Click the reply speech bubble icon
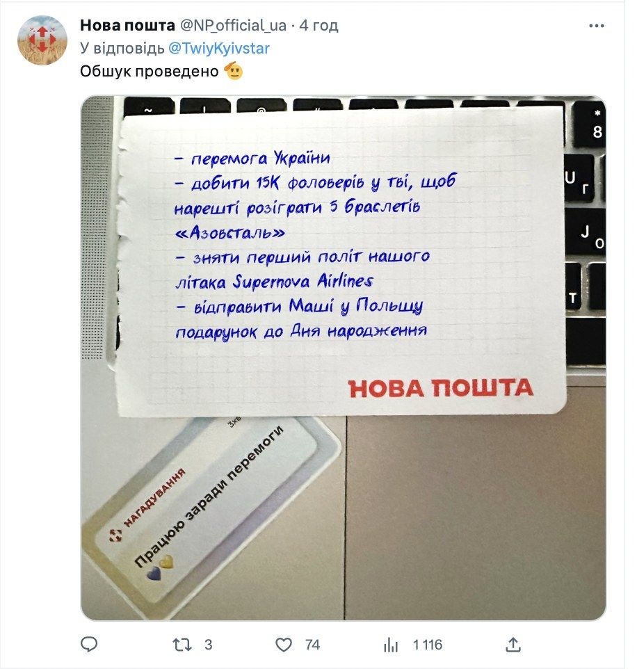637x669 pixels. pyautogui.click(x=89, y=644)
